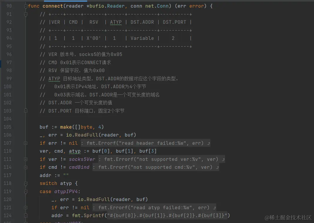The height and width of the screenshot is (223, 314).
Task: Click line number 105 in the gutter
Action: pos(7,127)
